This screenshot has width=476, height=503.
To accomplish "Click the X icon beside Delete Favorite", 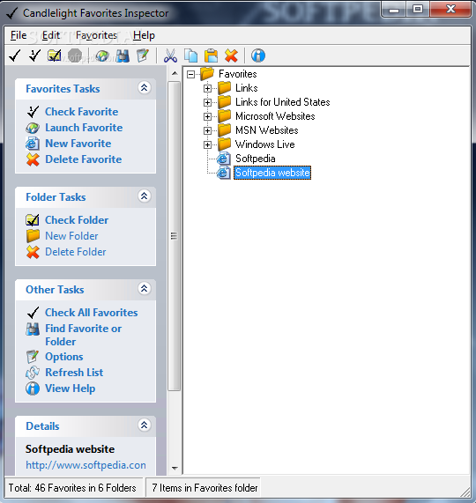I will click(x=33, y=159).
